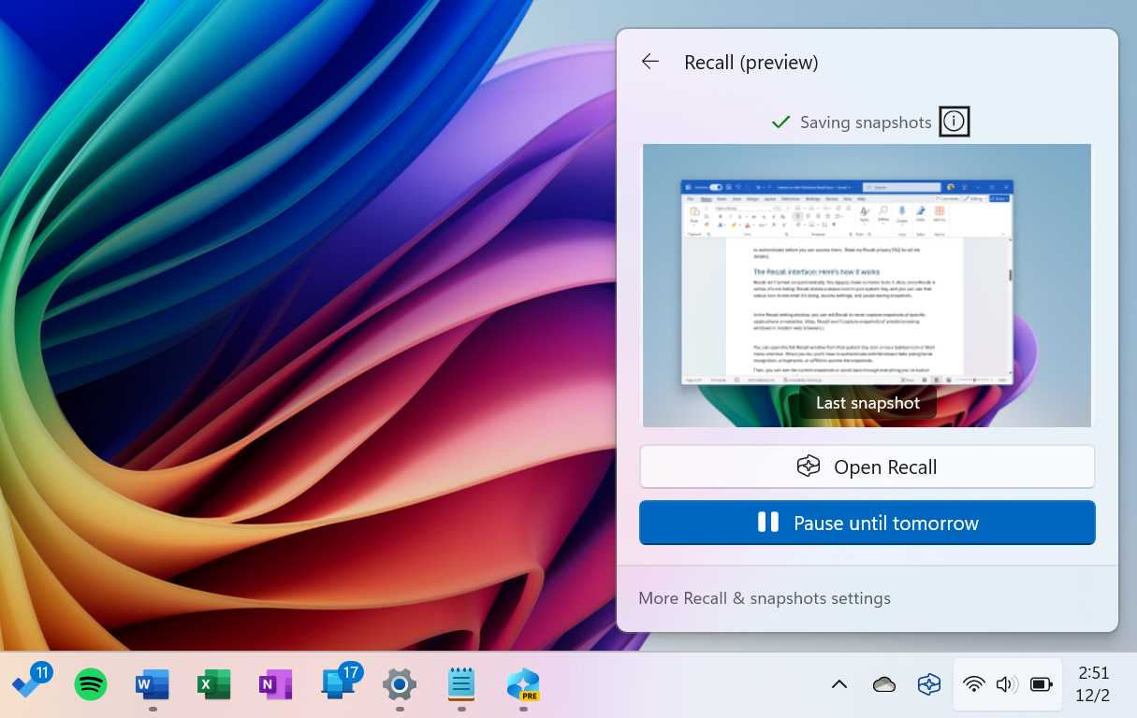Pause snapshots until tomorrow
Viewport: 1137px width, 718px height.
click(x=867, y=523)
